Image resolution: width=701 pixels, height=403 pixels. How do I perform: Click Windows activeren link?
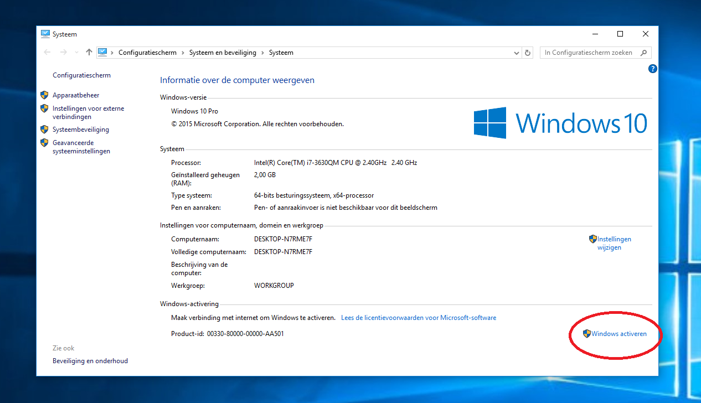point(619,334)
